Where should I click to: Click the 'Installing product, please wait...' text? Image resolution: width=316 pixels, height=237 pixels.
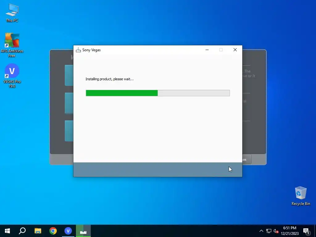coord(110,79)
